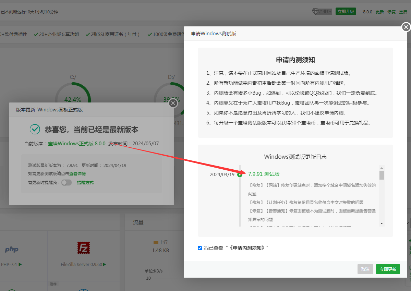Image resolution: width=411 pixels, height=291 pixels.
Task: Click the 1.48 KB upload value
Action: pyautogui.click(x=160, y=250)
